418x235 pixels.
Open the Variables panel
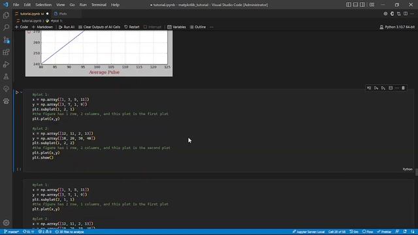[x=176, y=27]
